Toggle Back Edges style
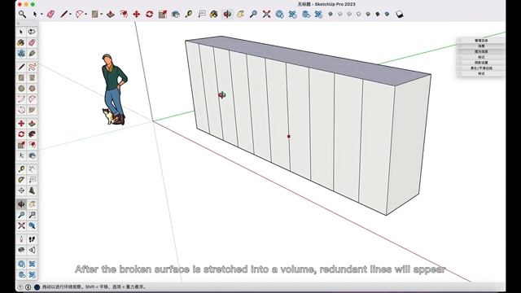This screenshot has width=521, height=293. coord(340,14)
